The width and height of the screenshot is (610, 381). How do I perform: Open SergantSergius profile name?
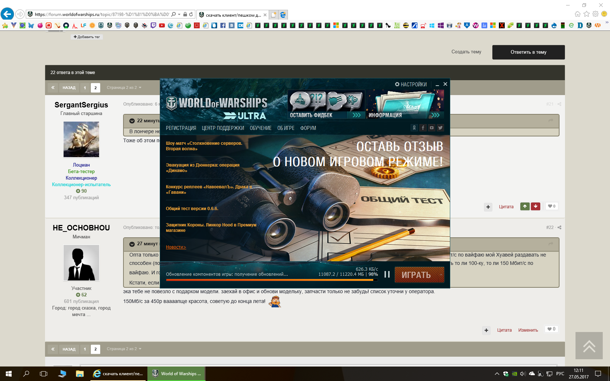click(x=81, y=105)
